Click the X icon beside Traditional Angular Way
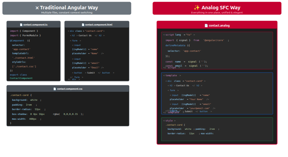This screenshot has width=288, height=157. point(37,8)
